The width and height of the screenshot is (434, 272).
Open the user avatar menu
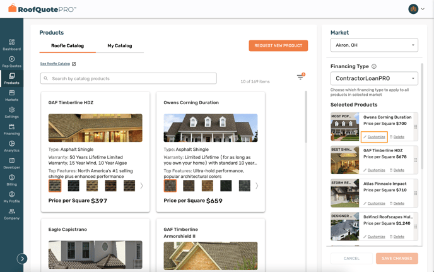pyautogui.click(x=413, y=9)
